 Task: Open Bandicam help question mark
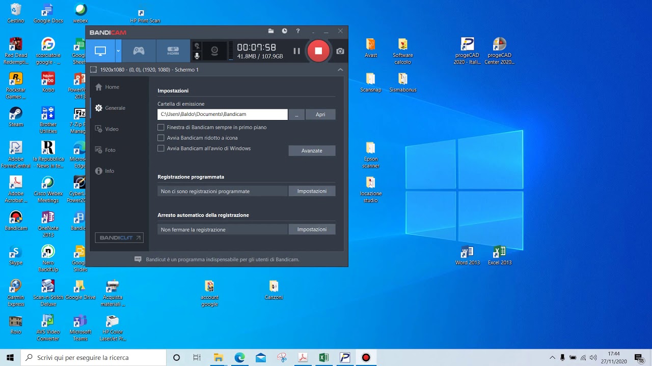(x=298, y=31)
